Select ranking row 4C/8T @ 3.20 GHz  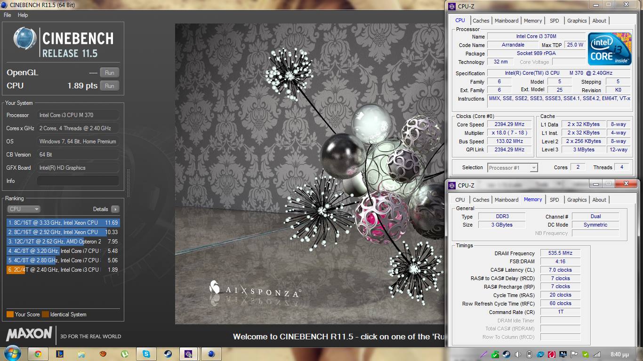pyautogui.click(x=63, y=251)
